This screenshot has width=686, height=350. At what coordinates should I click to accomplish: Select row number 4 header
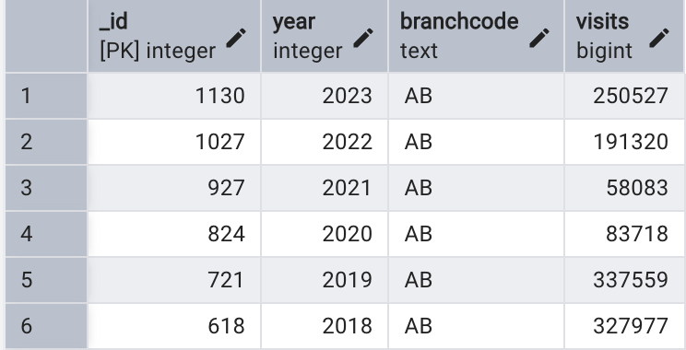point(46,234)
